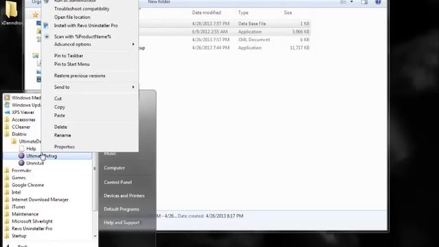
Task: Click the Favorites star icon
Action: pyautogui.click(x=35, y=14)
